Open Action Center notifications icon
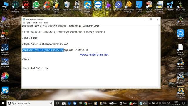This screenshot has width=188, height=106. point(183,103)
